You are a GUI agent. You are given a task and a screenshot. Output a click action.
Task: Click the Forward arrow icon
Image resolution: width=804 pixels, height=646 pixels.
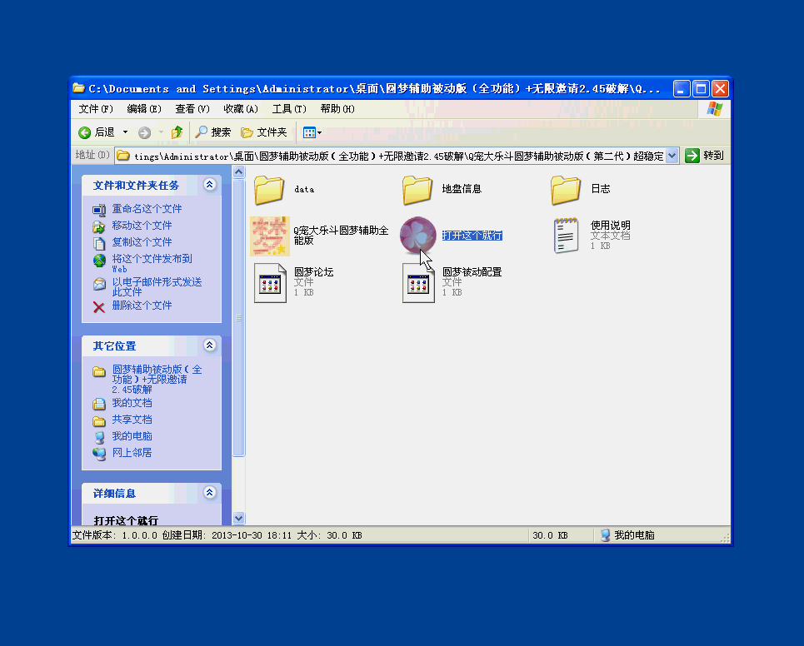[x=145, y=132]
